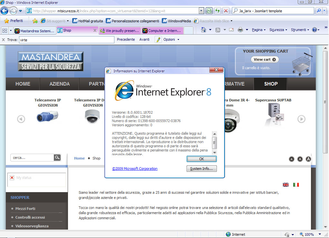The image size is (329, 238).
Task: Open the Telecamera IP GEOVISION thumbnail
Action: coord(48,117)
